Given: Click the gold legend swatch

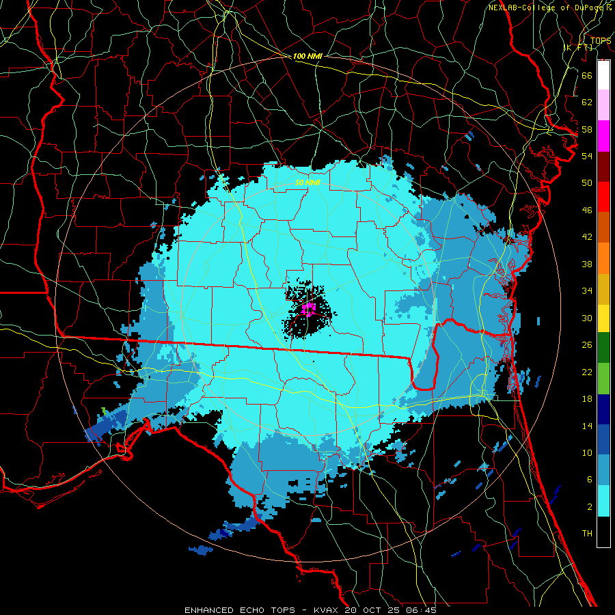Looking at the screenshot, I should click(603, 289).
